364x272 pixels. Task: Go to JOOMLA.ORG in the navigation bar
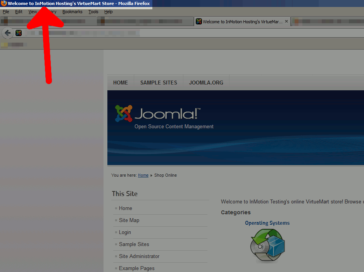pos(206,83)
